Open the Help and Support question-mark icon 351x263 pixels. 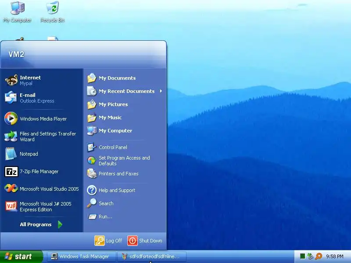pyautogui.click(x=92, y=190)
